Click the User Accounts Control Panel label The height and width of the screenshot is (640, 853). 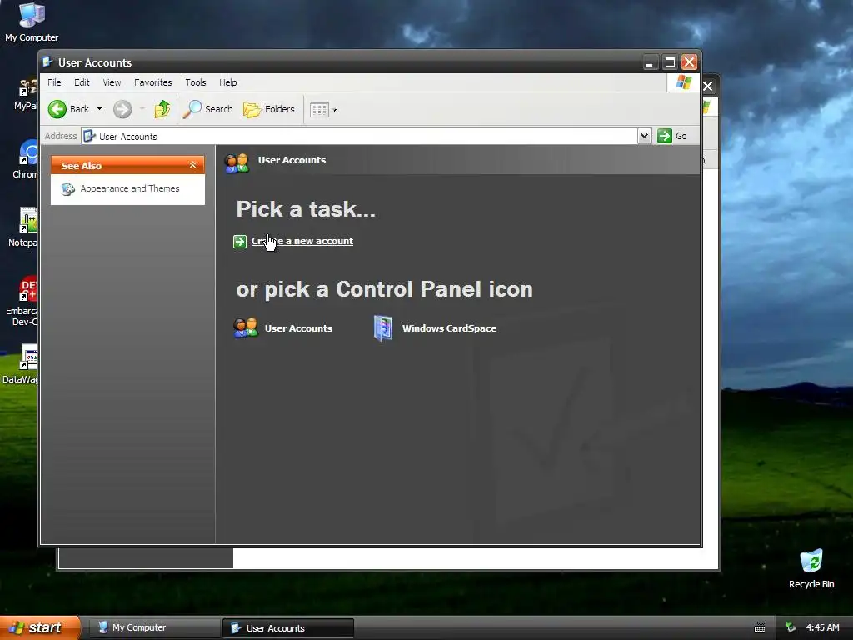click(298, 328)
